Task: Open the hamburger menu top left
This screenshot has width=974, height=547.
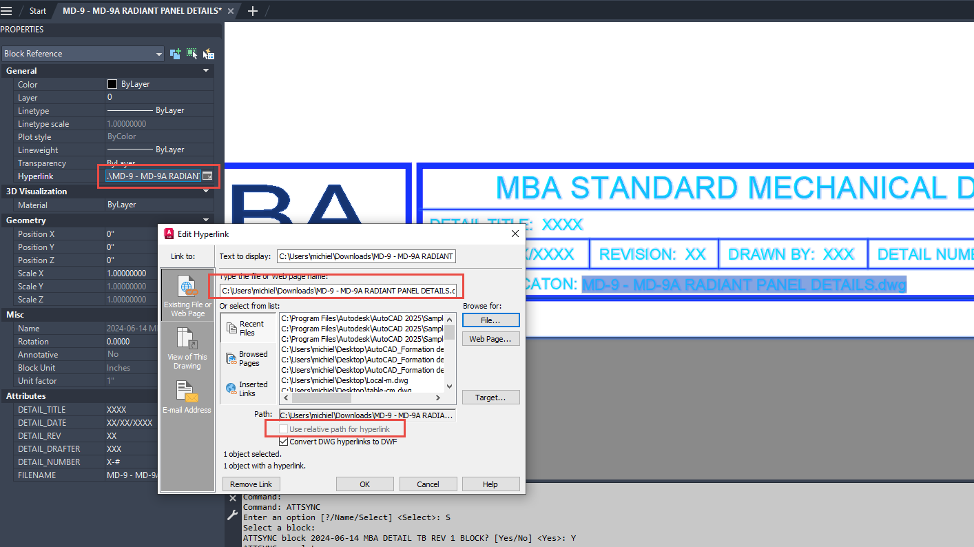Action: pyautogui.click(x=7, y=10)
